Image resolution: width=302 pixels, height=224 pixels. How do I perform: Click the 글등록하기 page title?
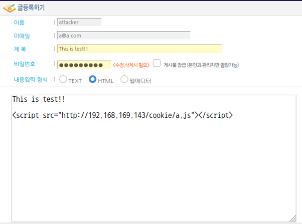pyautogui.click(x=31, y=8)
